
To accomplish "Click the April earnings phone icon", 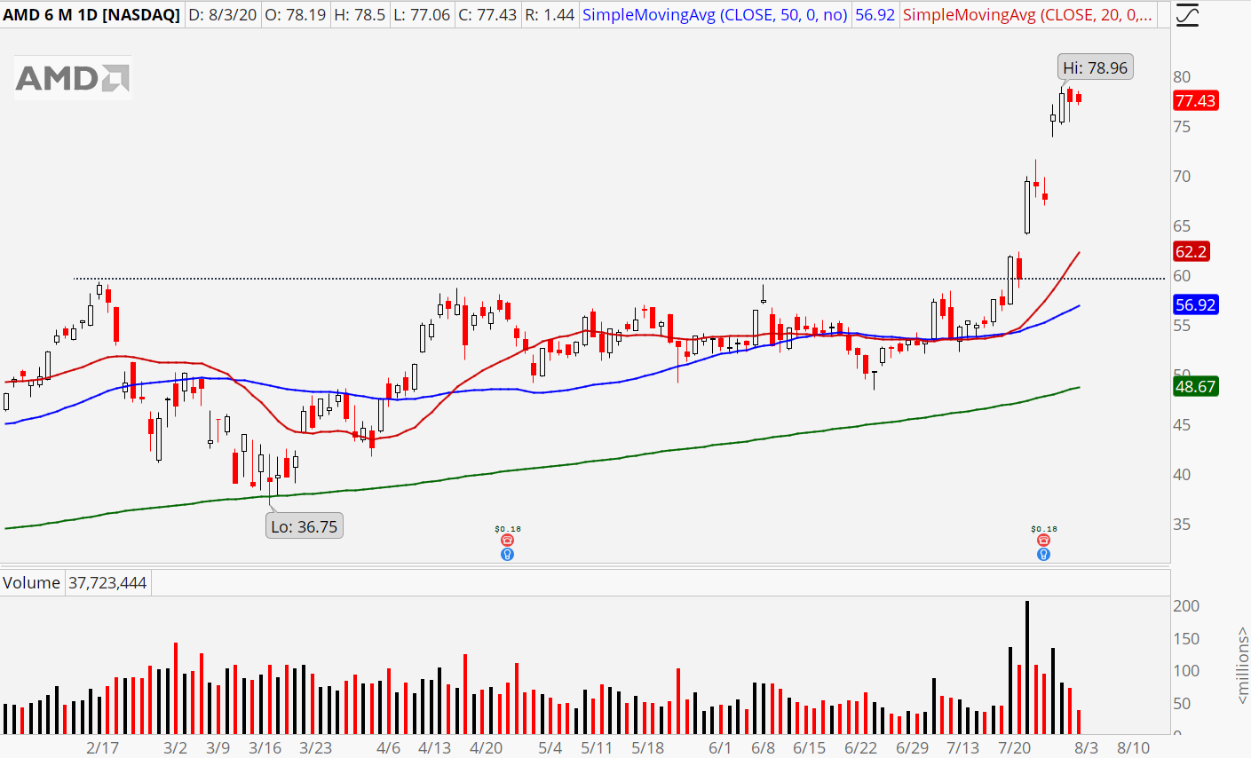I will tap(507, 540).
